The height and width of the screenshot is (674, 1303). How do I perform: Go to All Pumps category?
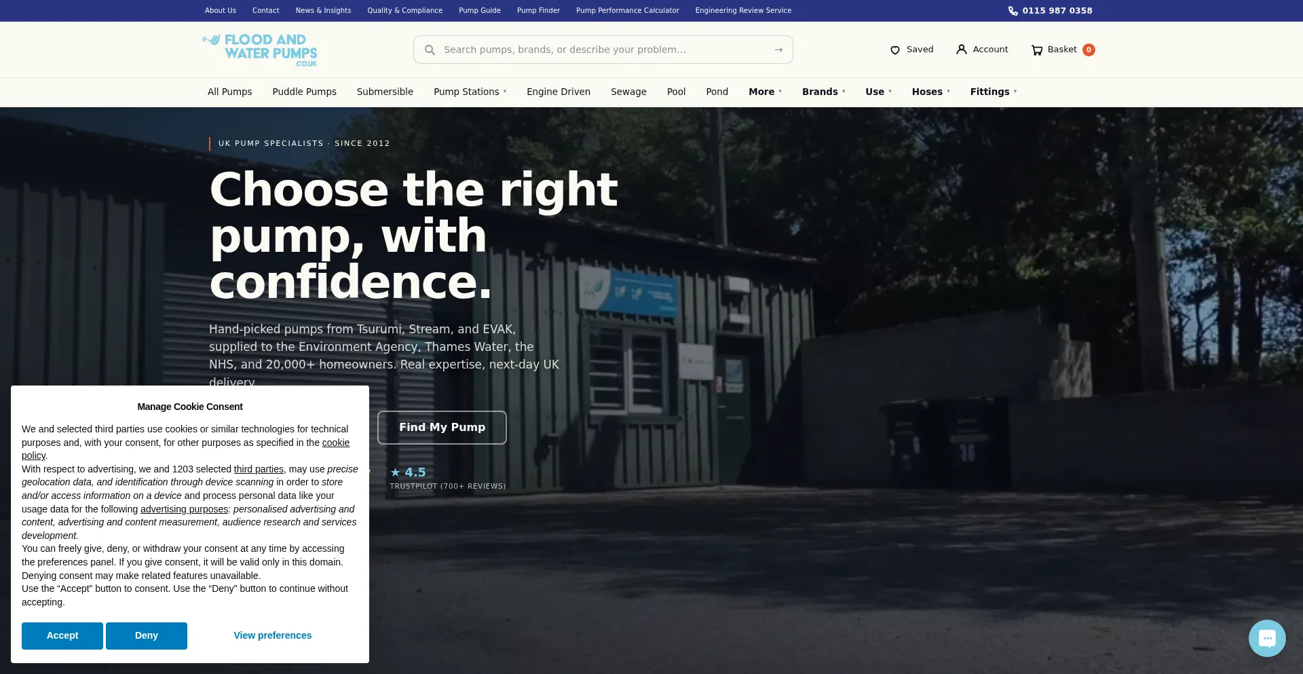229,92
